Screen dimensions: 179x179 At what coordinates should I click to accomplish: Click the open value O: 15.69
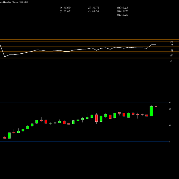[65, 8]
